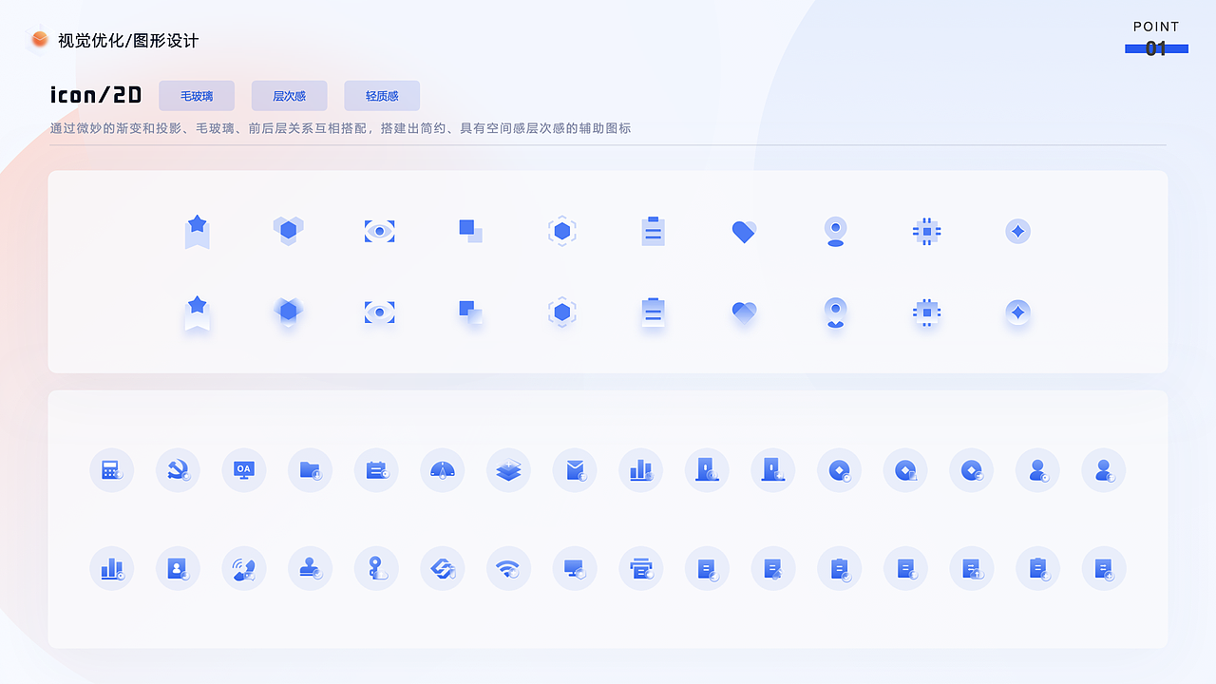Click the POINT label text
Screen dimensions: 1216x684
point(1156,27)
